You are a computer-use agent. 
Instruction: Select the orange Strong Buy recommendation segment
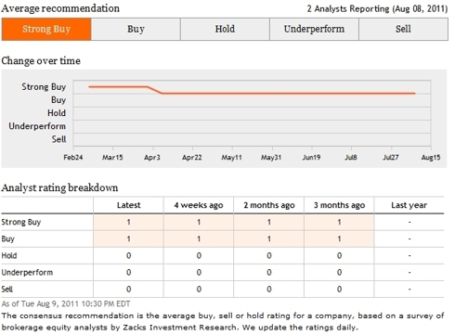coord(46,29)
